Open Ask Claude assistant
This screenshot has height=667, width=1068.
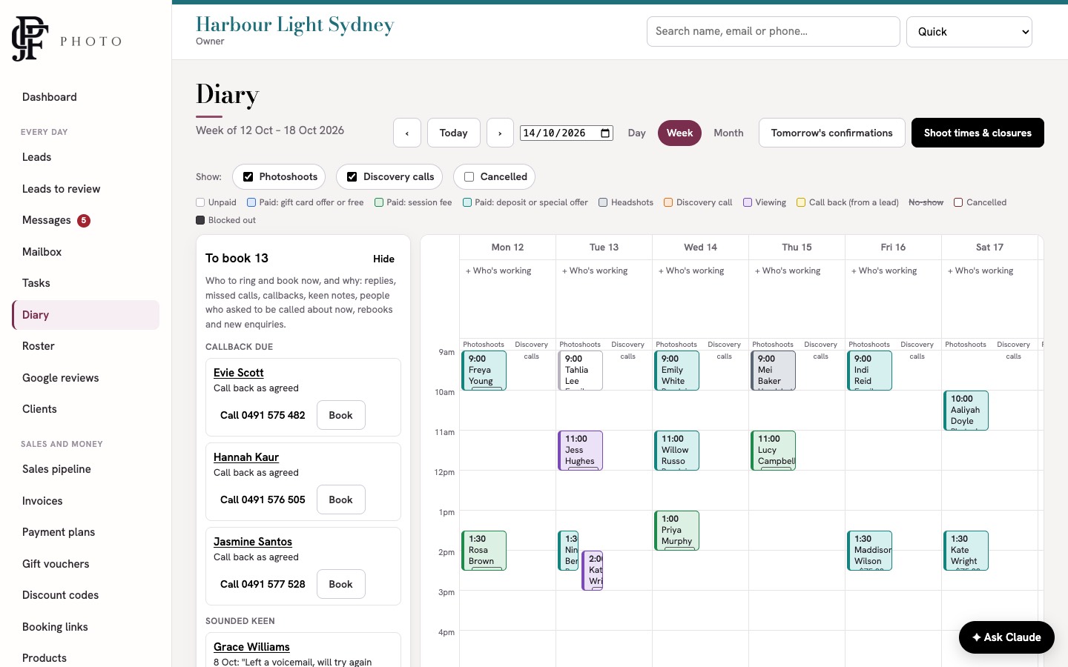point(1006,637)
